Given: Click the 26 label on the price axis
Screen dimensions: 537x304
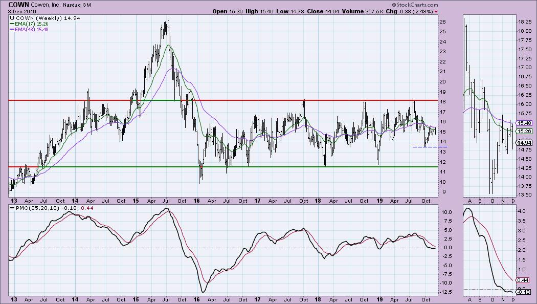Looking at the screenshot, I should [x=442, y=21].
